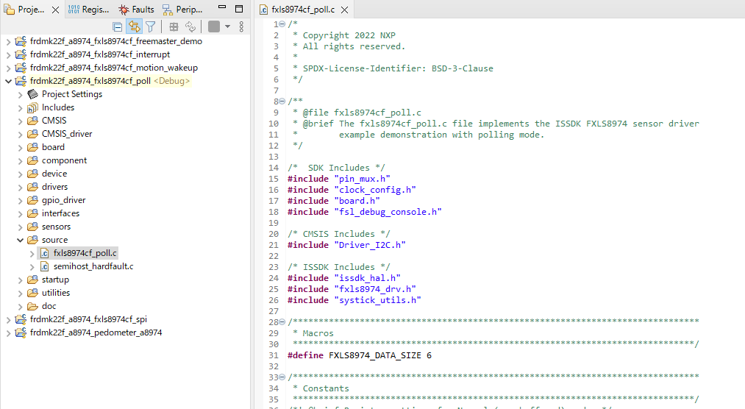Click the Collapse All icon in Project Explorer
Image resolution: width=745 pixels, height=409 pixels.
pos(118,26)
